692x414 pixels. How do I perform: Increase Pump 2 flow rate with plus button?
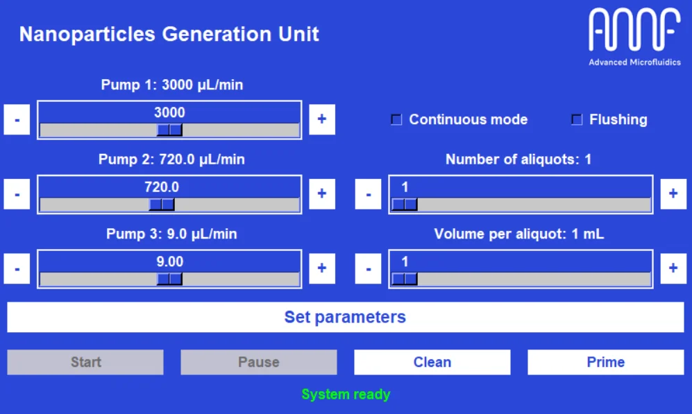point(321,193)
